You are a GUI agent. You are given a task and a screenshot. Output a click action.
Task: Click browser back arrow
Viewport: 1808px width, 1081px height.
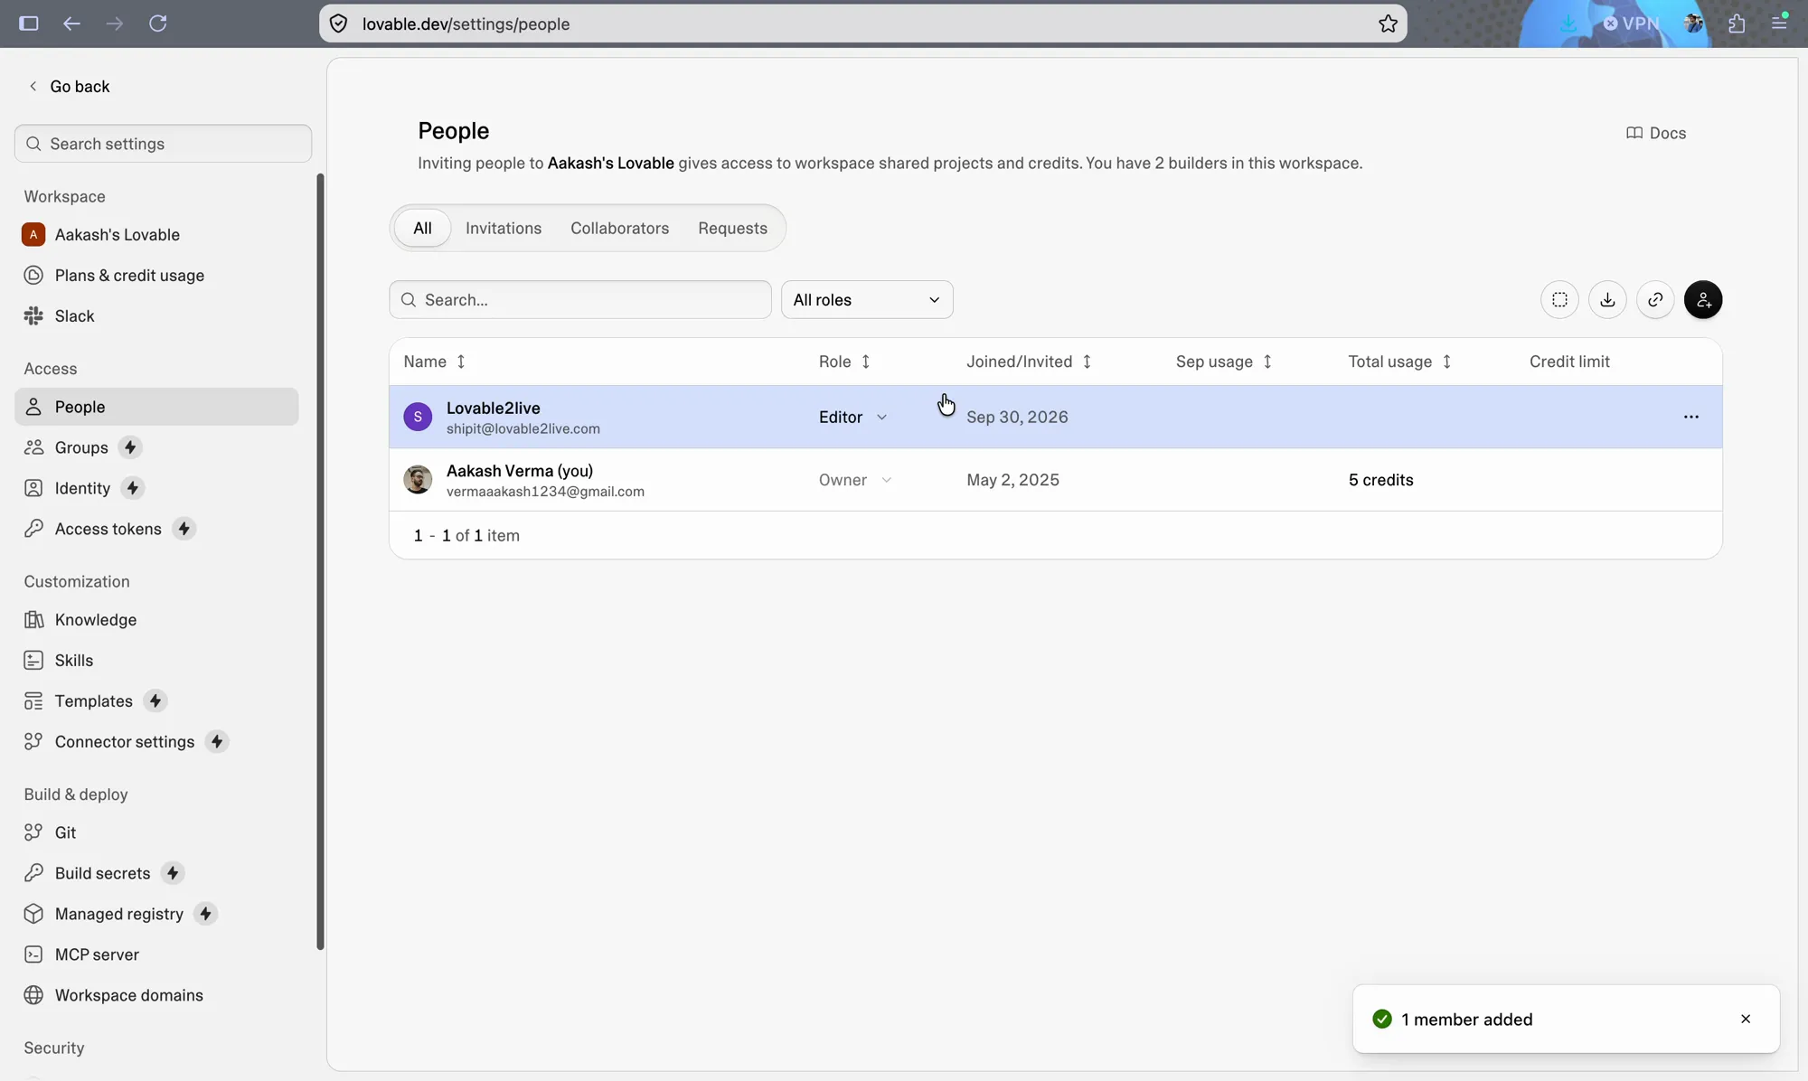tap(71, 23)
